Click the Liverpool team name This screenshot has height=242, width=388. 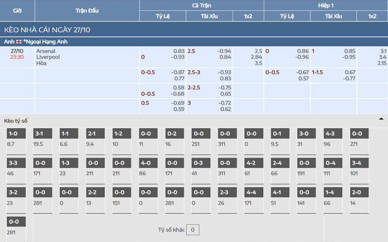[47, 57]
